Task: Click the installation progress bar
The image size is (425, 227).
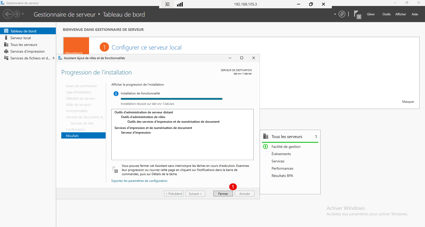Action: (x=172, y=99)
